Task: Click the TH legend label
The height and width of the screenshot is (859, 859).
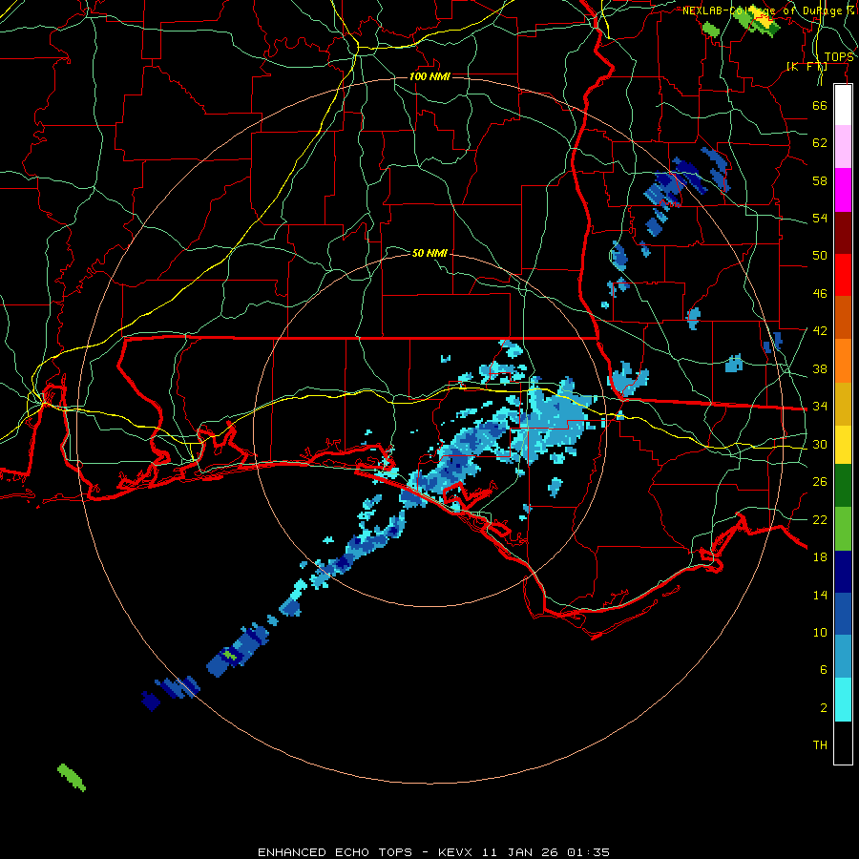Action: pos(820,744)
